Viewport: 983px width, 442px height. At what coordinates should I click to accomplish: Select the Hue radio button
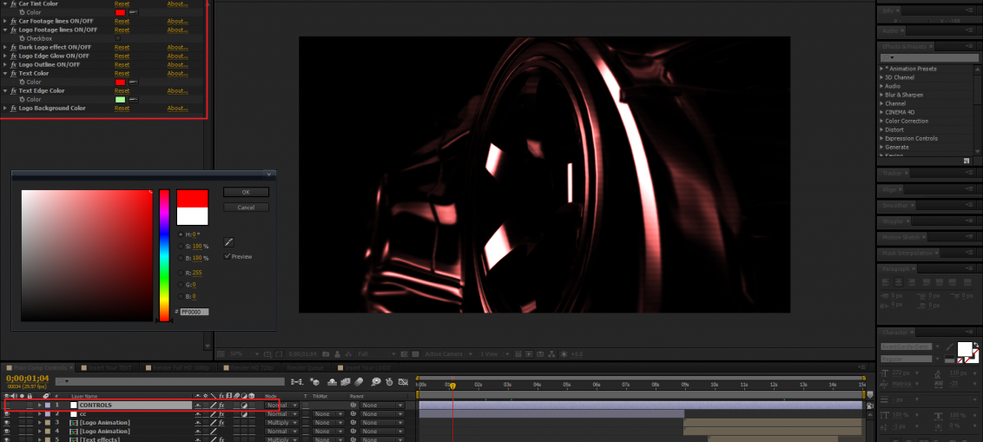(181, 234)
